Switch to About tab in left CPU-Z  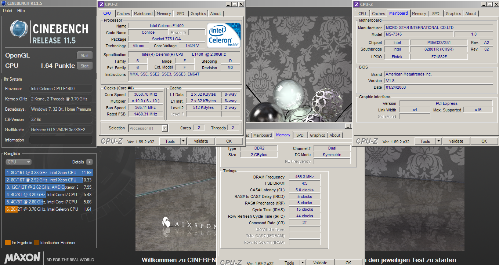[x=216, y=14]
